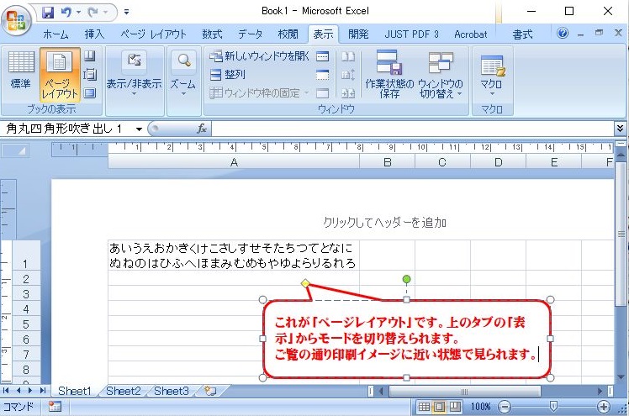Switch to Sheet3 tab

172,391
